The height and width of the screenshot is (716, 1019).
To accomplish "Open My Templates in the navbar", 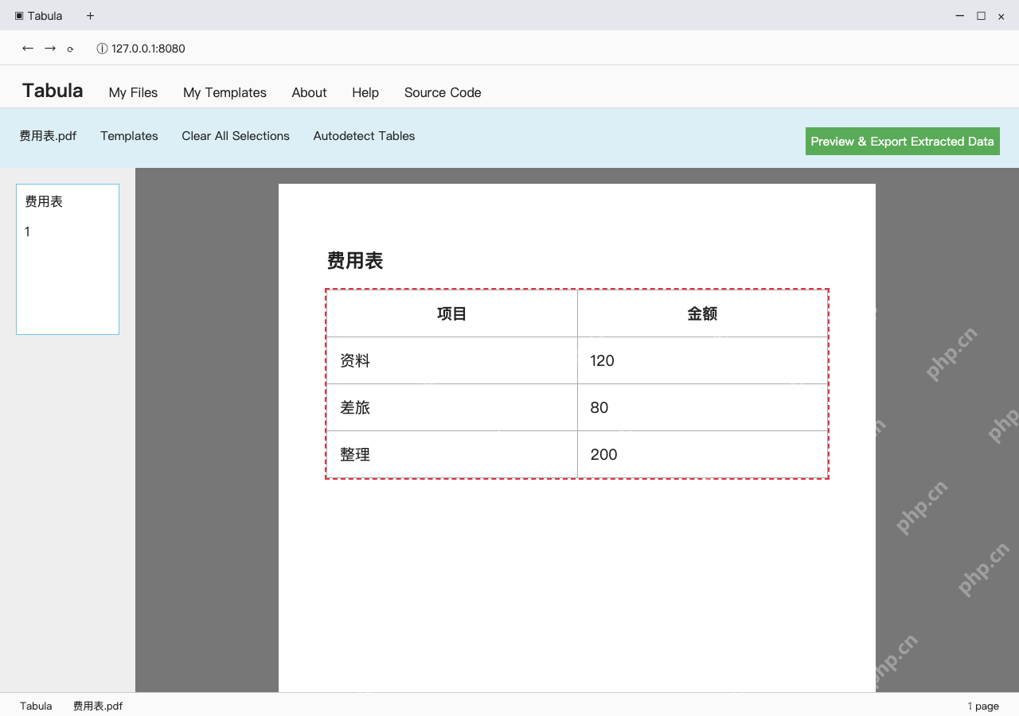I will (224, 92).
